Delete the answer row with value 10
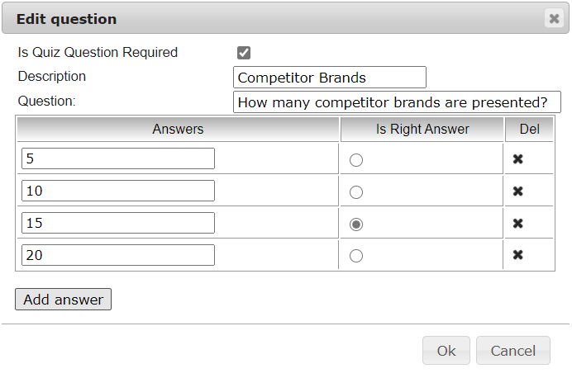The image size is (572, 378). coord(518,191)
